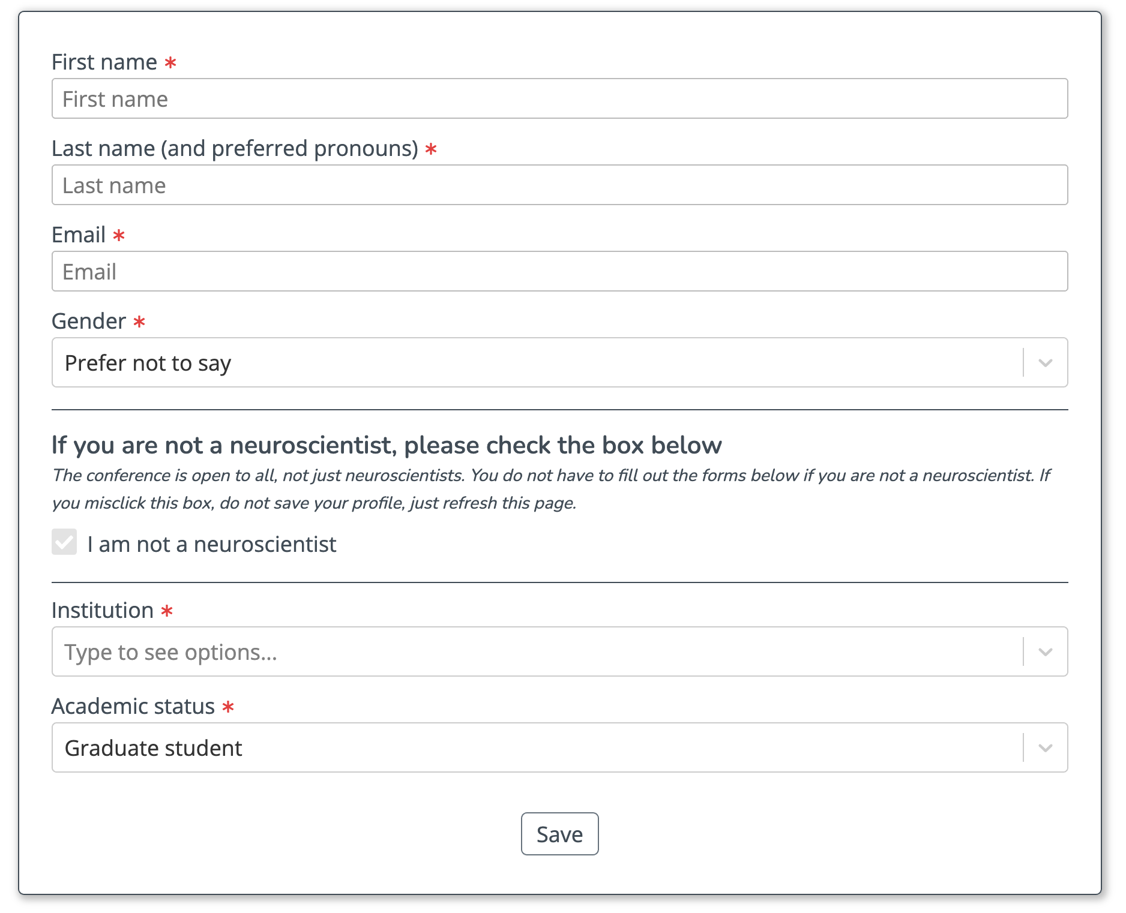Image resolution: width=1126 pixels, height=913 pixels.
Task: Click the First name input field
Action: coord(559,99)
